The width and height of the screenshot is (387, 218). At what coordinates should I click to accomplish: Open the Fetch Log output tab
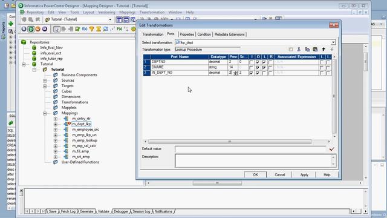tap(68, 211)
